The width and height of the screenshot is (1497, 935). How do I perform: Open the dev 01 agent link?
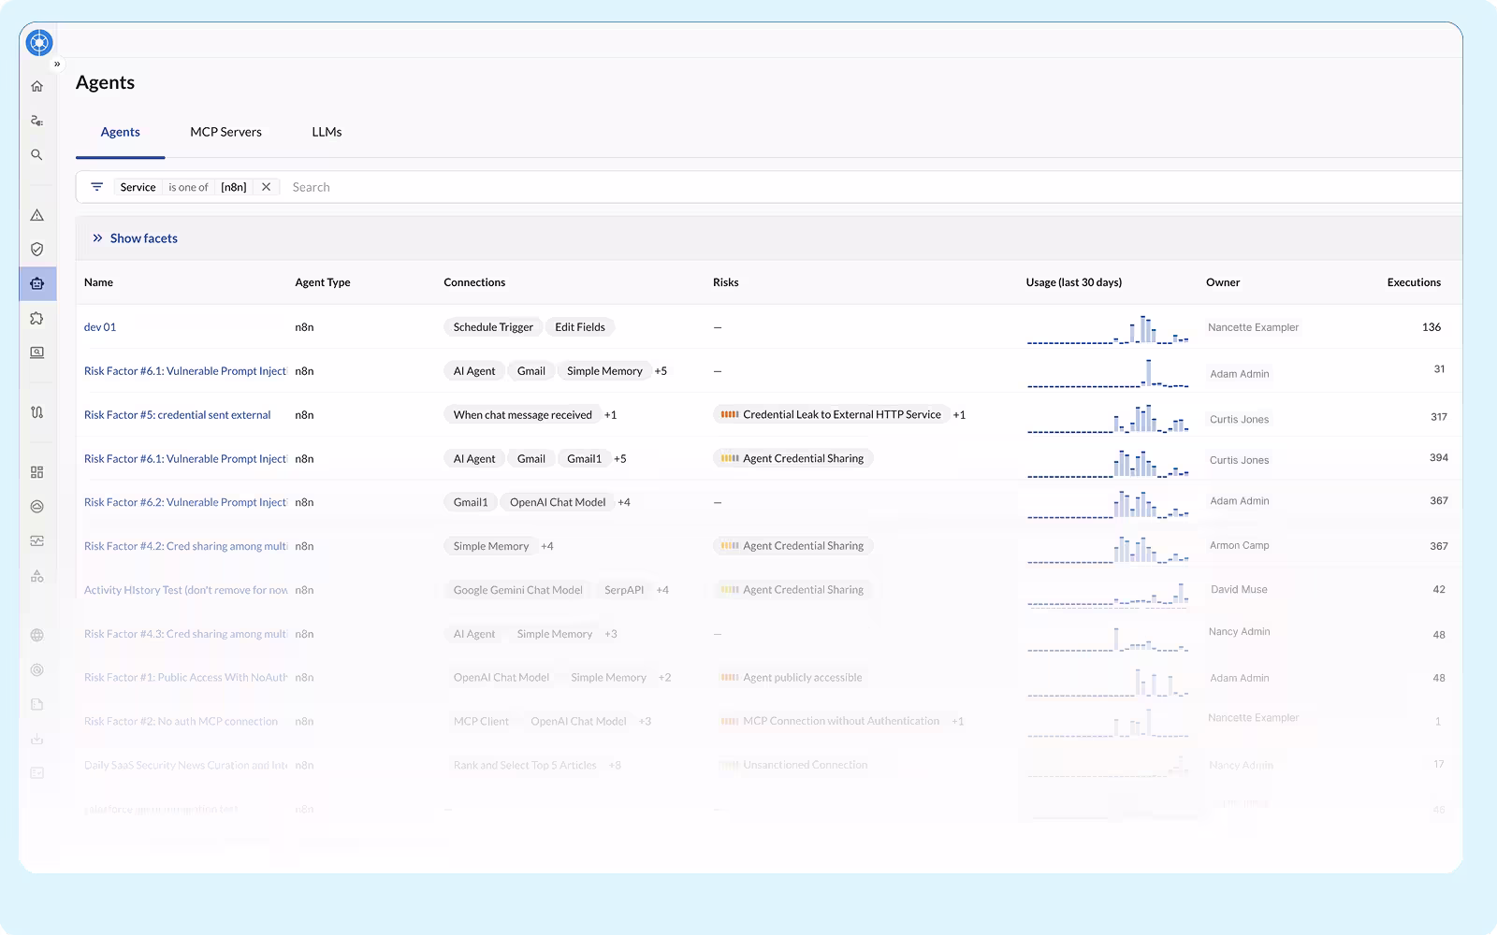tap(100, 327)
